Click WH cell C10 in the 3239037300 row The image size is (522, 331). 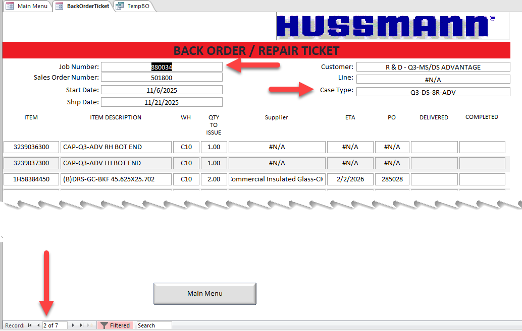(x=186, y=163)
